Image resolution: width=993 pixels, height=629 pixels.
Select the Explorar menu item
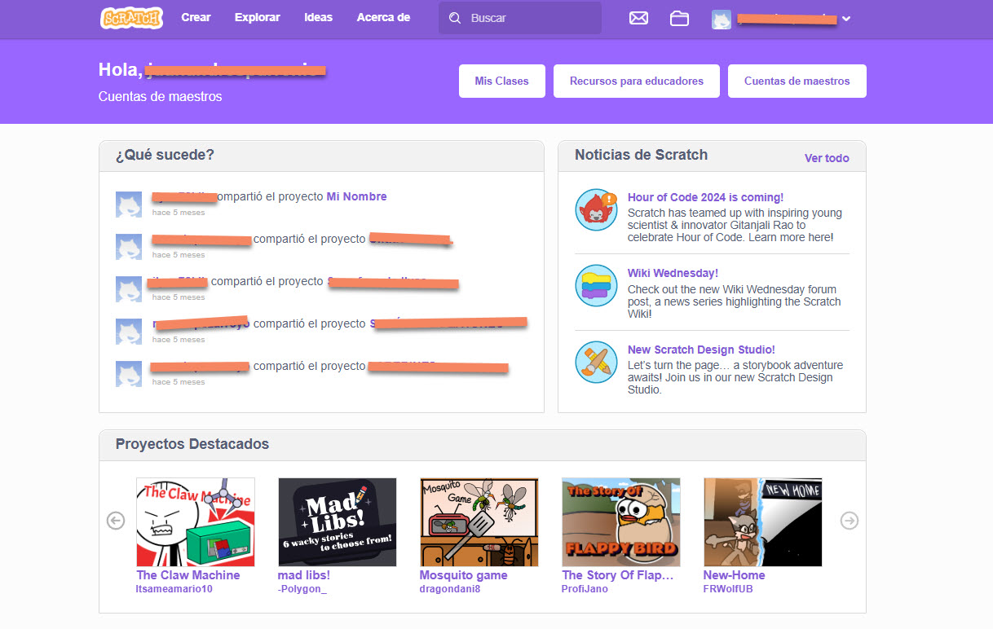pos(257,17)
